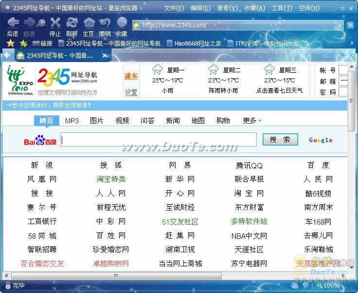
Task: Open the 百合婚恋交友 link
Action: click(x=42, y=263)
